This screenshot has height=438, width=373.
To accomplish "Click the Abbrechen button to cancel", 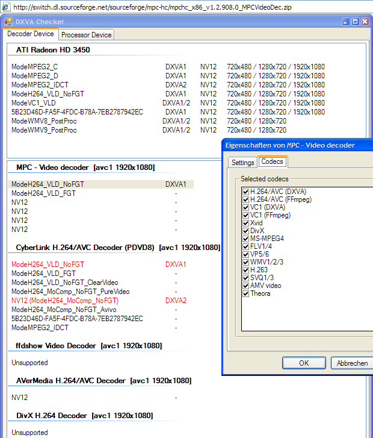I will [352, 363].
